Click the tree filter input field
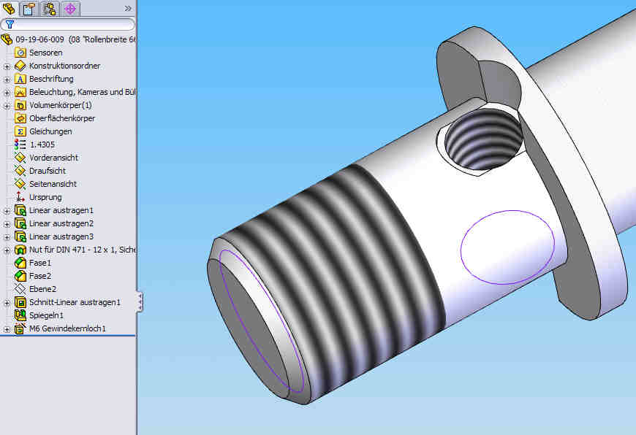The width and height of the screenshot is (636, 435). click(x=68, y=24)
